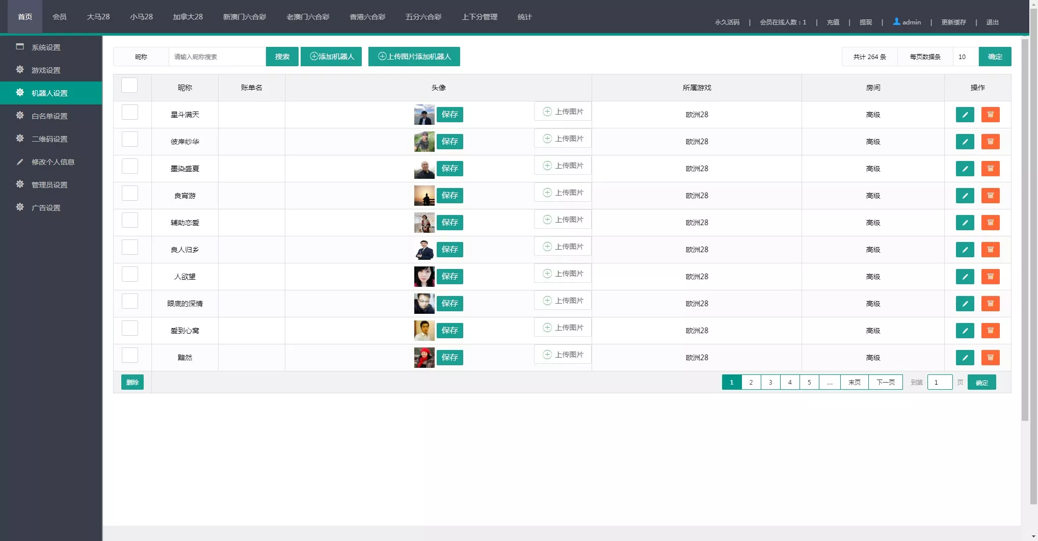Image resolution: width=1038 pixels, height=541 pixels.
Task: Click delete trash icon for 彼岸纱华
Action: [990, 142]
